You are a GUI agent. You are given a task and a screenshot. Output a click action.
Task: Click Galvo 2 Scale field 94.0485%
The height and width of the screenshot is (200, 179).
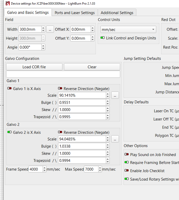[x=82, y=139]
